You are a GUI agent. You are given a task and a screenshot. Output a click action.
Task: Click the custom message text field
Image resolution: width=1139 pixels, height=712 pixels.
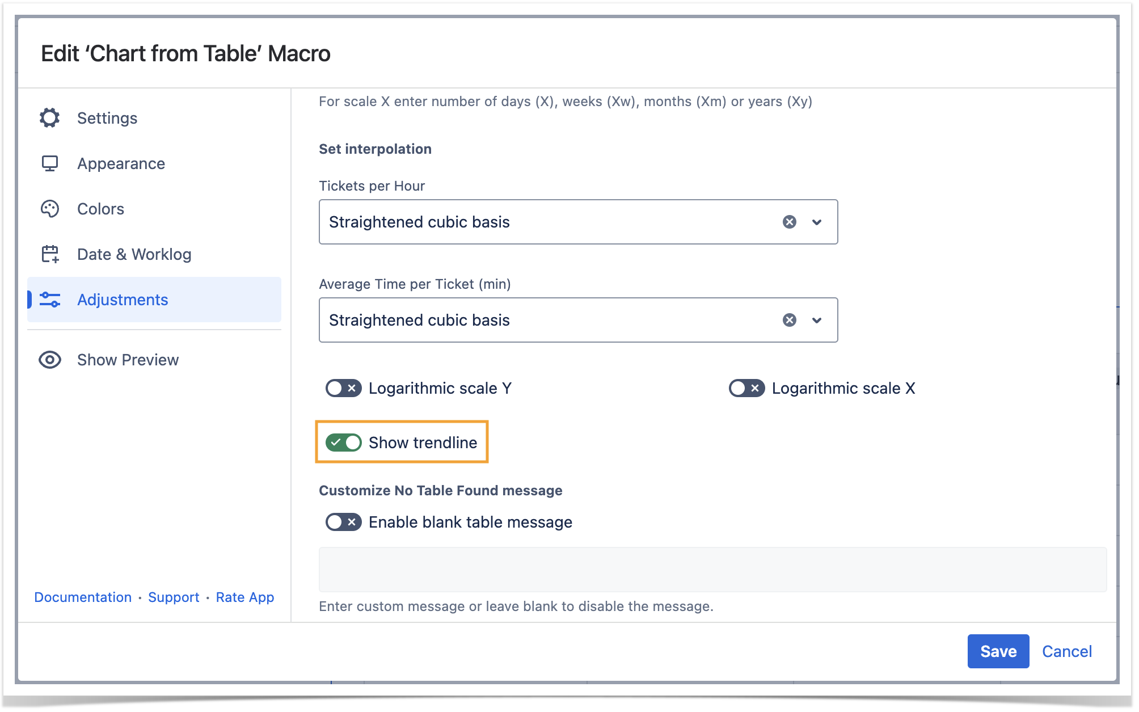[x=712, y=570]
